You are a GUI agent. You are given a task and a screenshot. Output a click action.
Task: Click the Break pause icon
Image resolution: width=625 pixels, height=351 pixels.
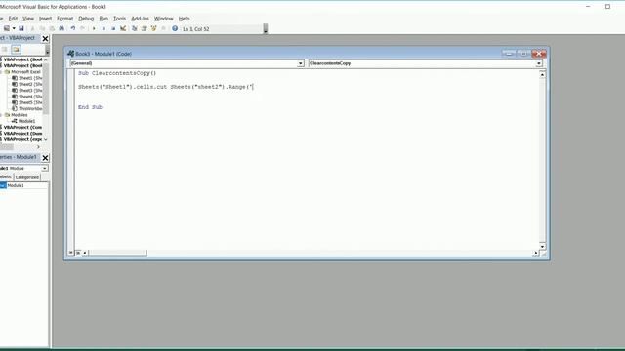pyautogui.click(x=104, y=28)
